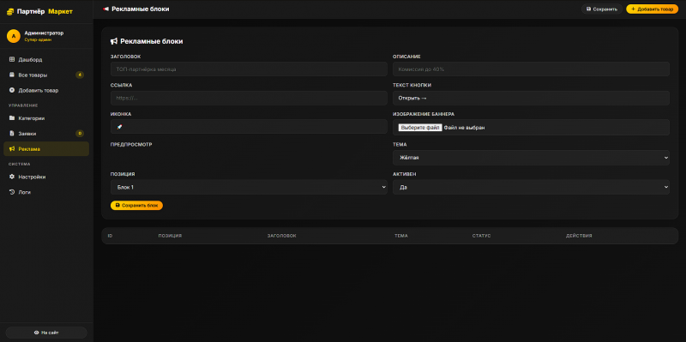The width and height of the screenshot is (686, 342).
Task: Click the Администратор avatar circle
Action: 14,36
